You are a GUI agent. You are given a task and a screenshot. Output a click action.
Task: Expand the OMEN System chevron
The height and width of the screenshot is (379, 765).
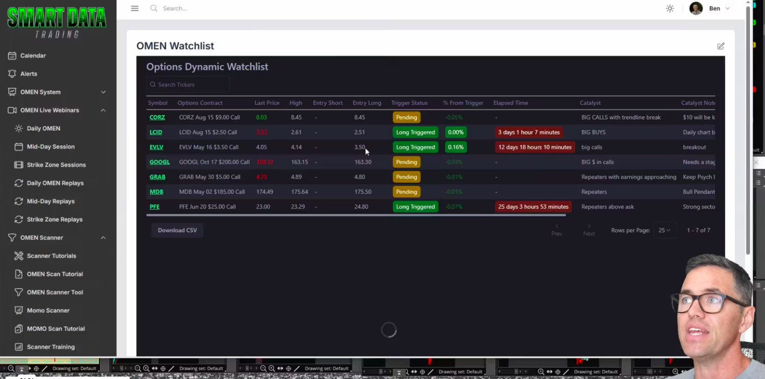(103, 92)
